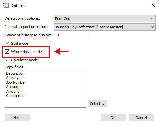Click the Comment history to display field
The width and height of the screenshot is (159, 126).
pos(70,35)
